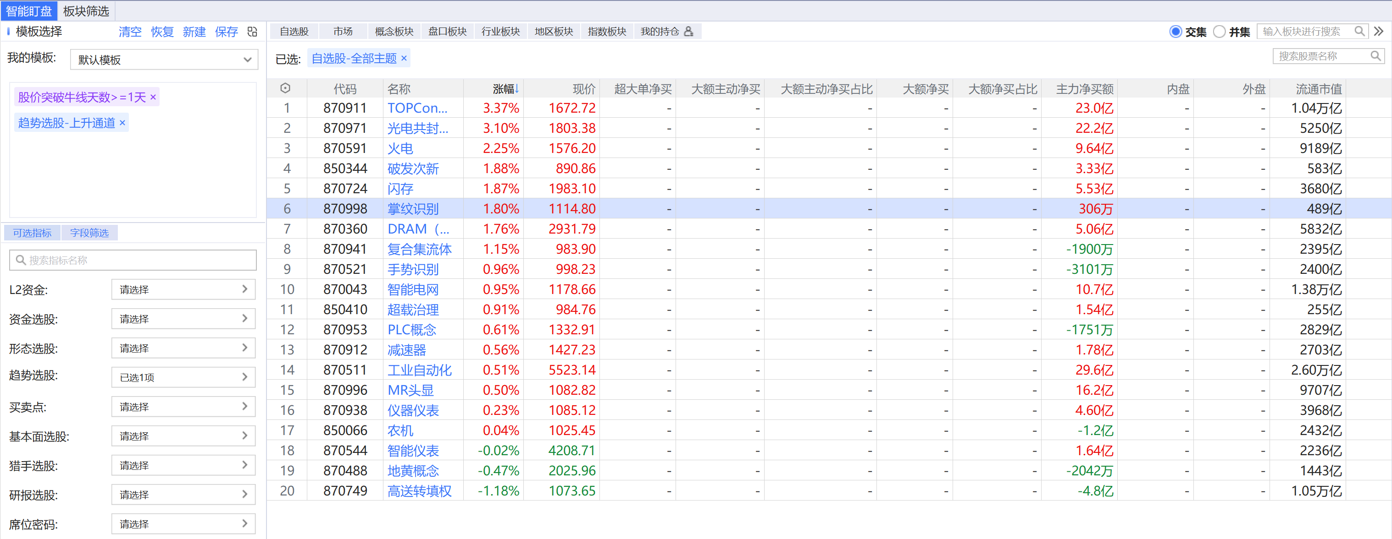Open the 火电 sector link

[x=400, y=148]
